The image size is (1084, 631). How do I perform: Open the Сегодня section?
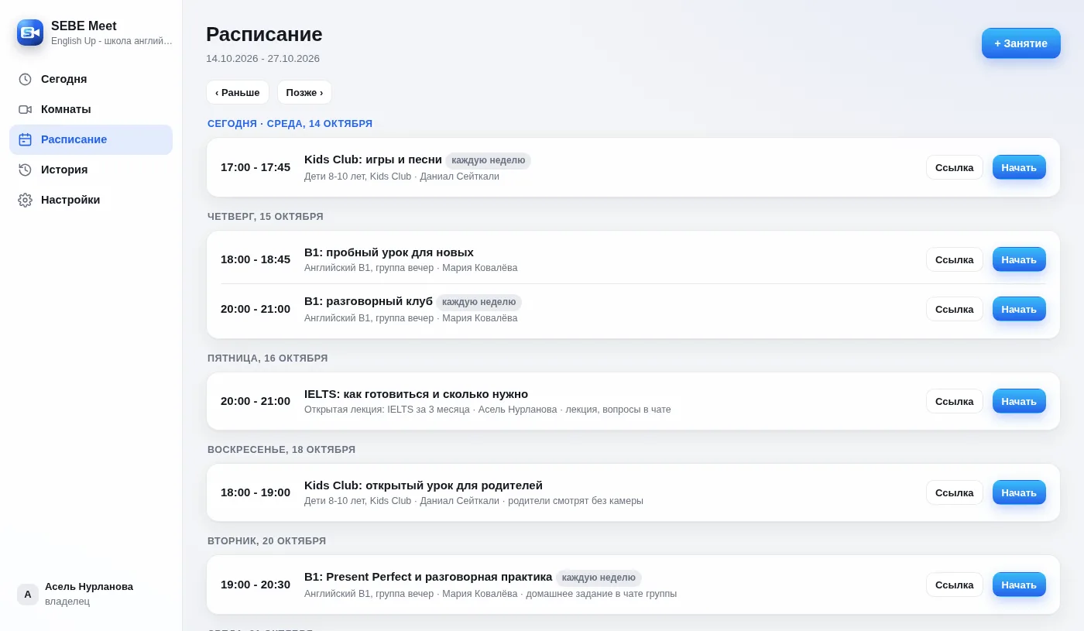(91, 79)
